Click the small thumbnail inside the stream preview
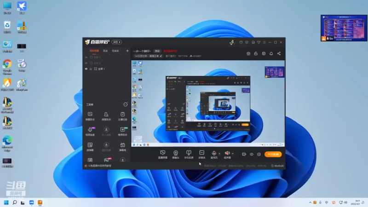Screen dimensions: 368x207 click(x=274, y=72)
